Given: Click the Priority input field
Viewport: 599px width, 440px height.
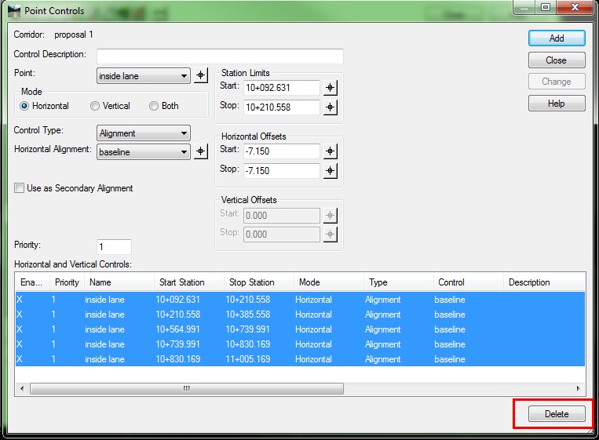Looking at the screenshot, I should pos(114,247).
